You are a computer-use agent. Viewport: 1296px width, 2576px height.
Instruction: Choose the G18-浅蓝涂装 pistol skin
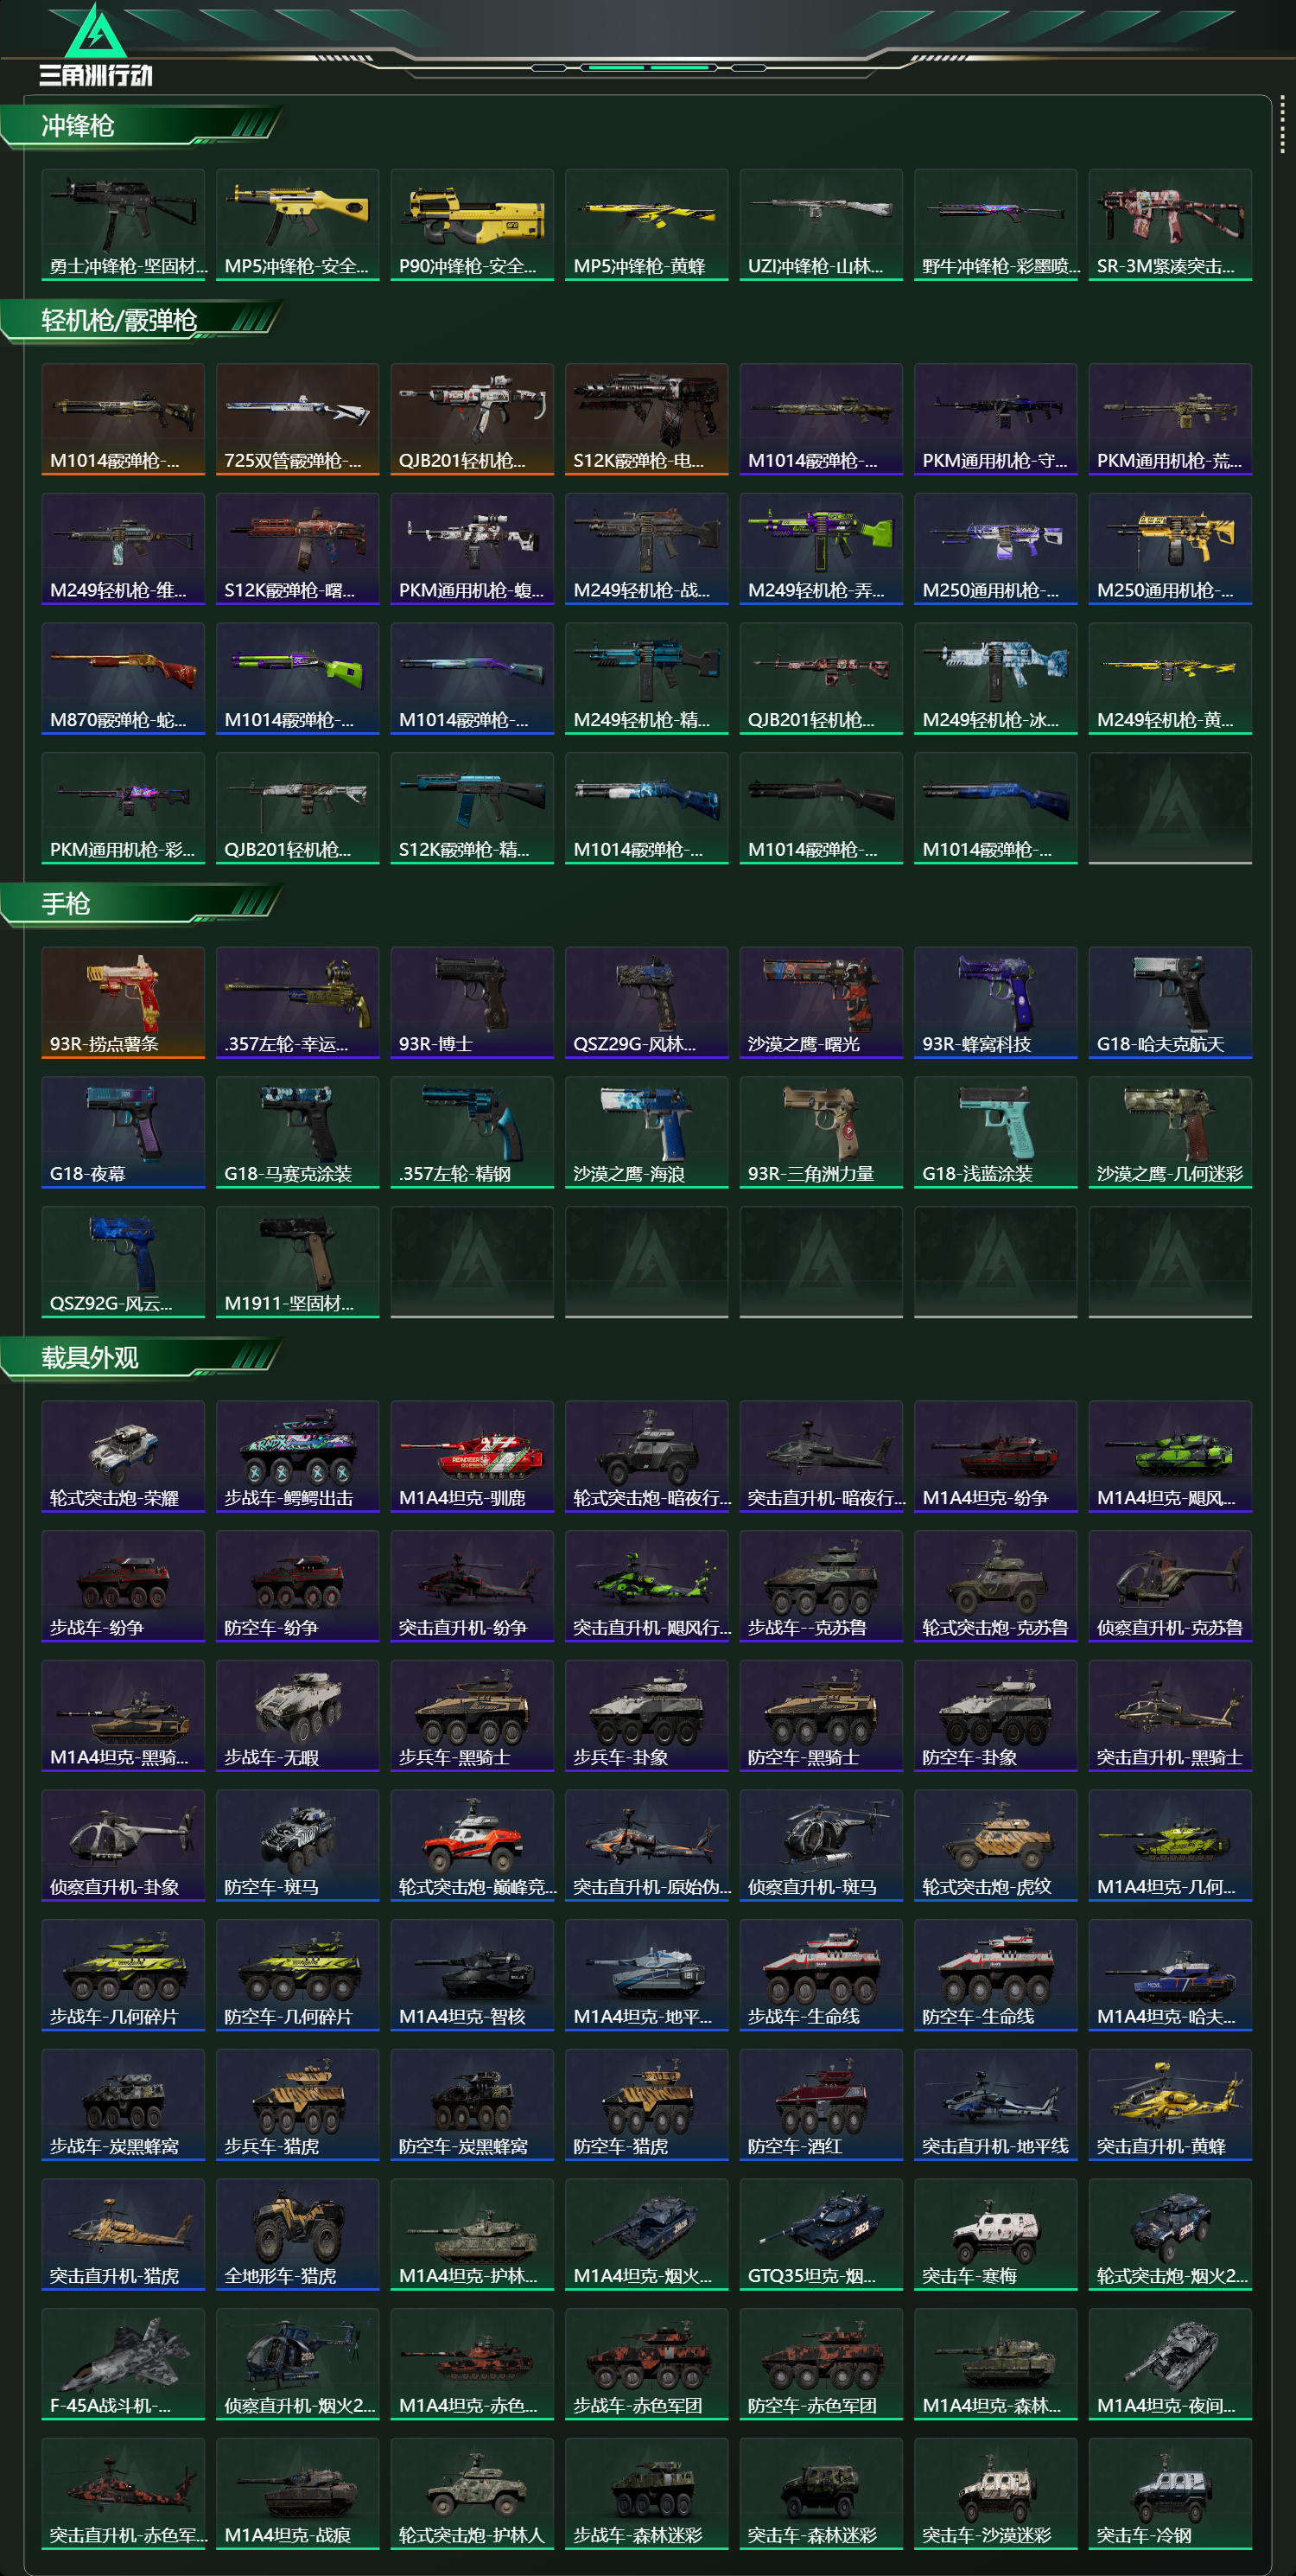point(995,1132)
